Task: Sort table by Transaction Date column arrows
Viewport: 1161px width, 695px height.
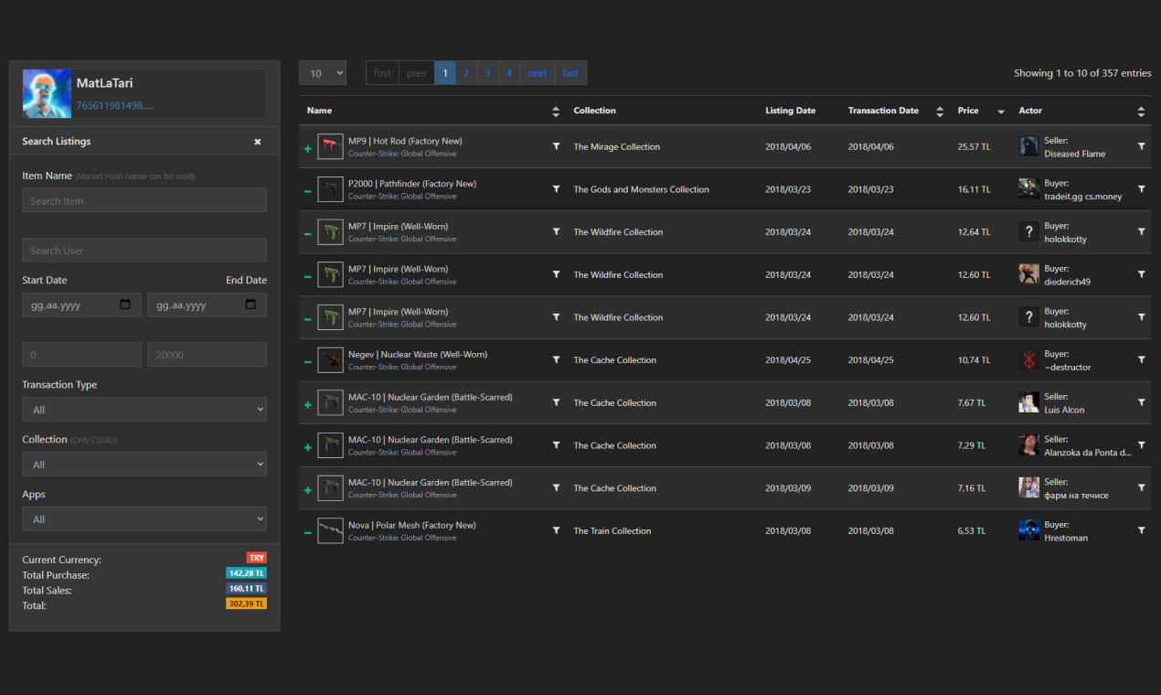Action: point(940,111)
